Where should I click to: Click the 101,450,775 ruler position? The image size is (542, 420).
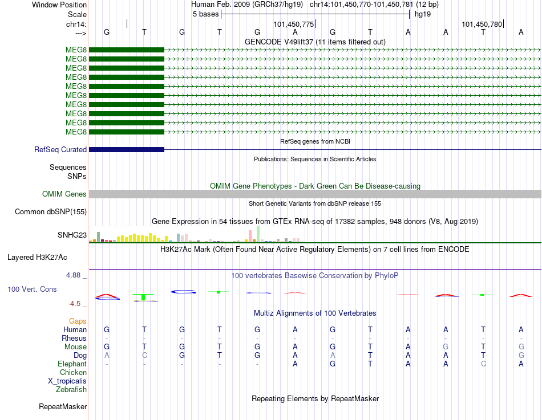pos(293,24)
